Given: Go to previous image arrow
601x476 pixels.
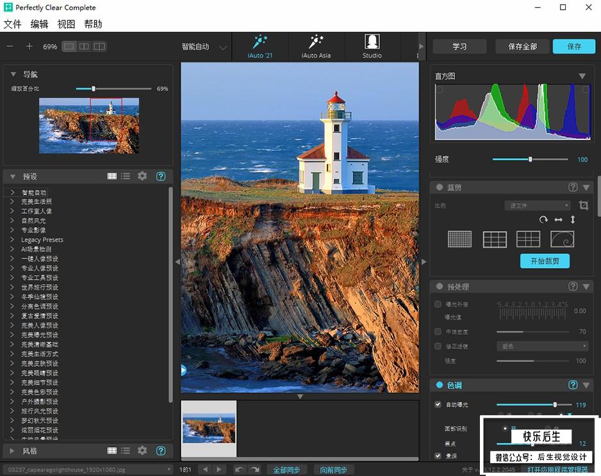Looking at the screenshot, I should point(206,469).
